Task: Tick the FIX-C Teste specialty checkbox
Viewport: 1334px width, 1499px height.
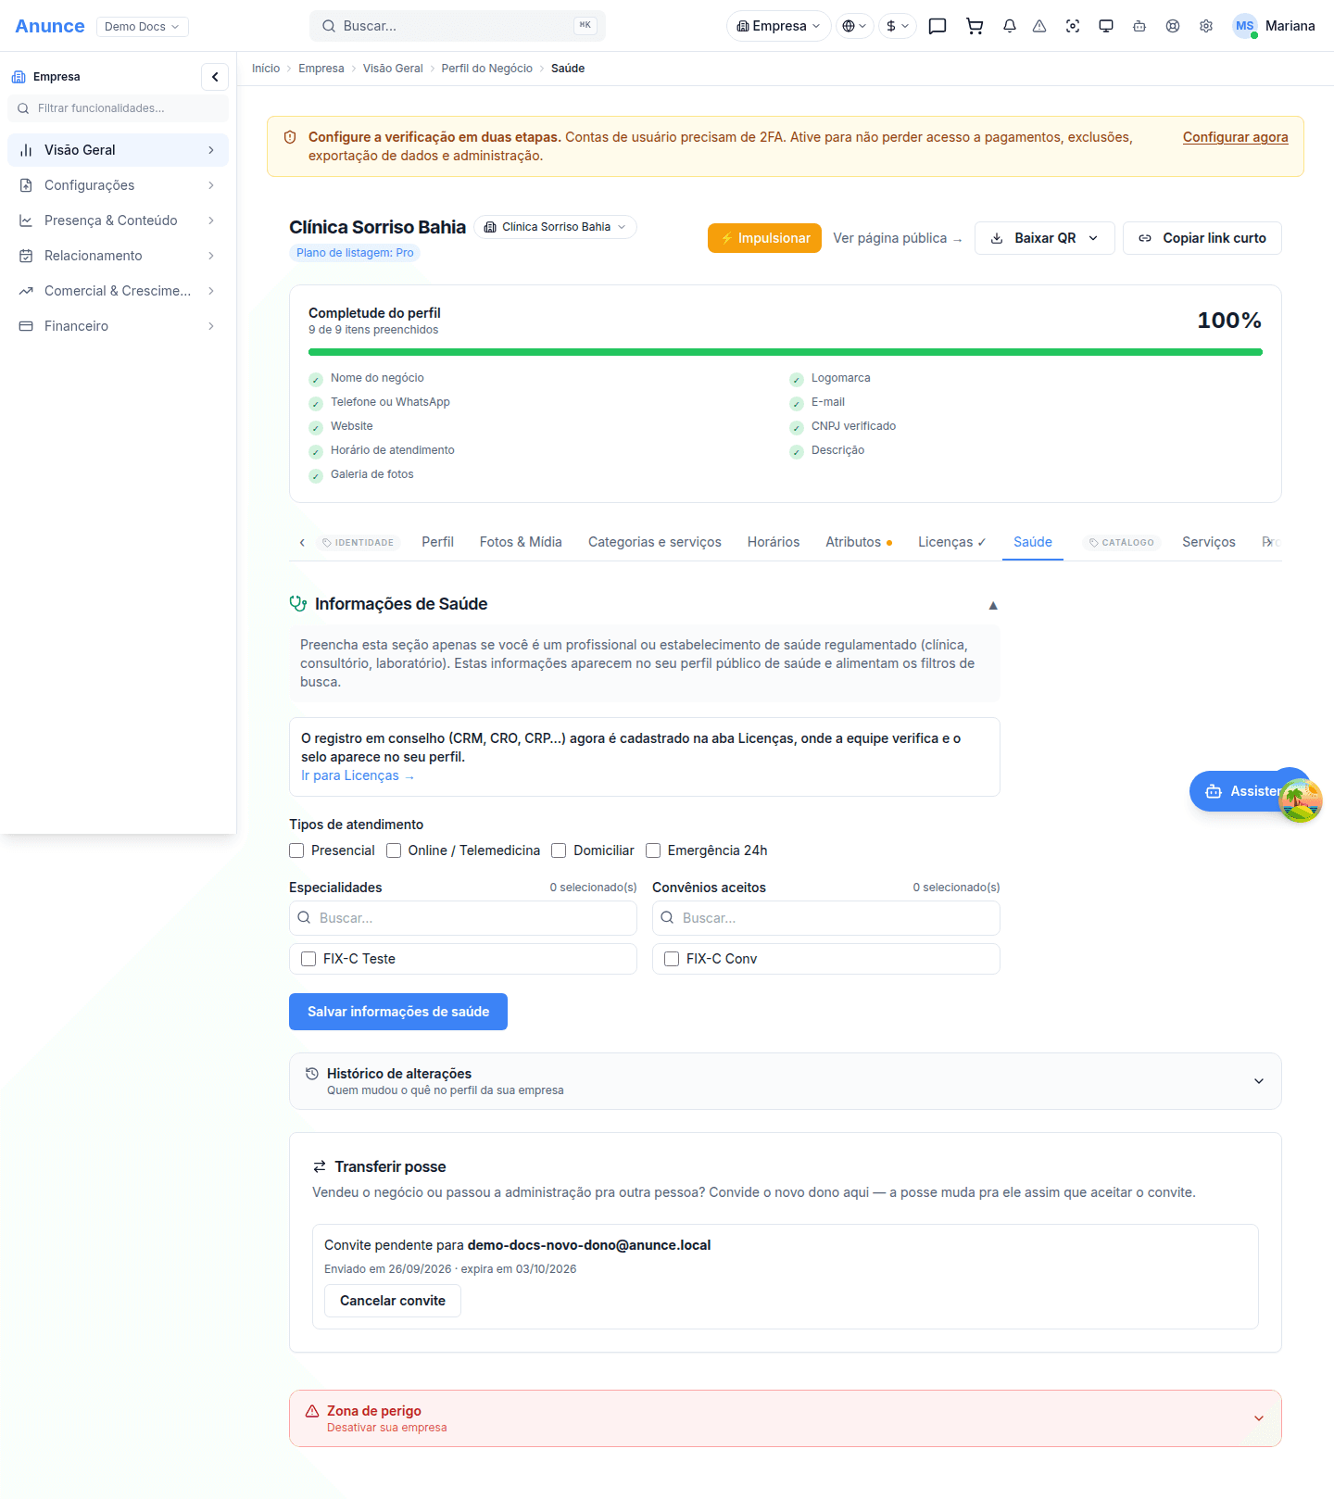Action: (x=308, y=959)
